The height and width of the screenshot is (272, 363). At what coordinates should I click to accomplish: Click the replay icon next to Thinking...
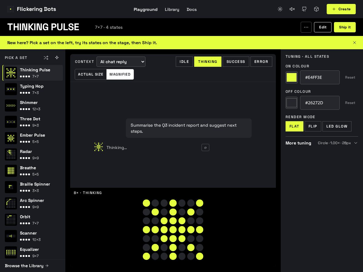tap(205, 147)
